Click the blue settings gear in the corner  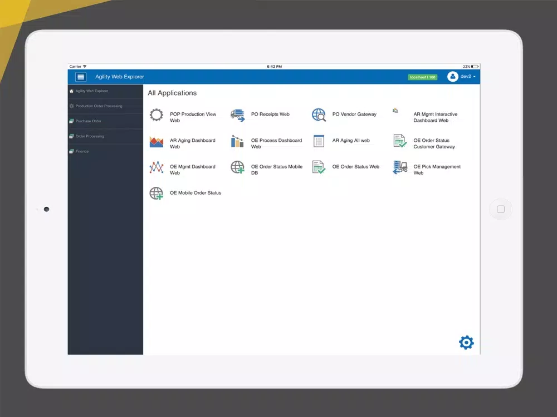(466, 342)
